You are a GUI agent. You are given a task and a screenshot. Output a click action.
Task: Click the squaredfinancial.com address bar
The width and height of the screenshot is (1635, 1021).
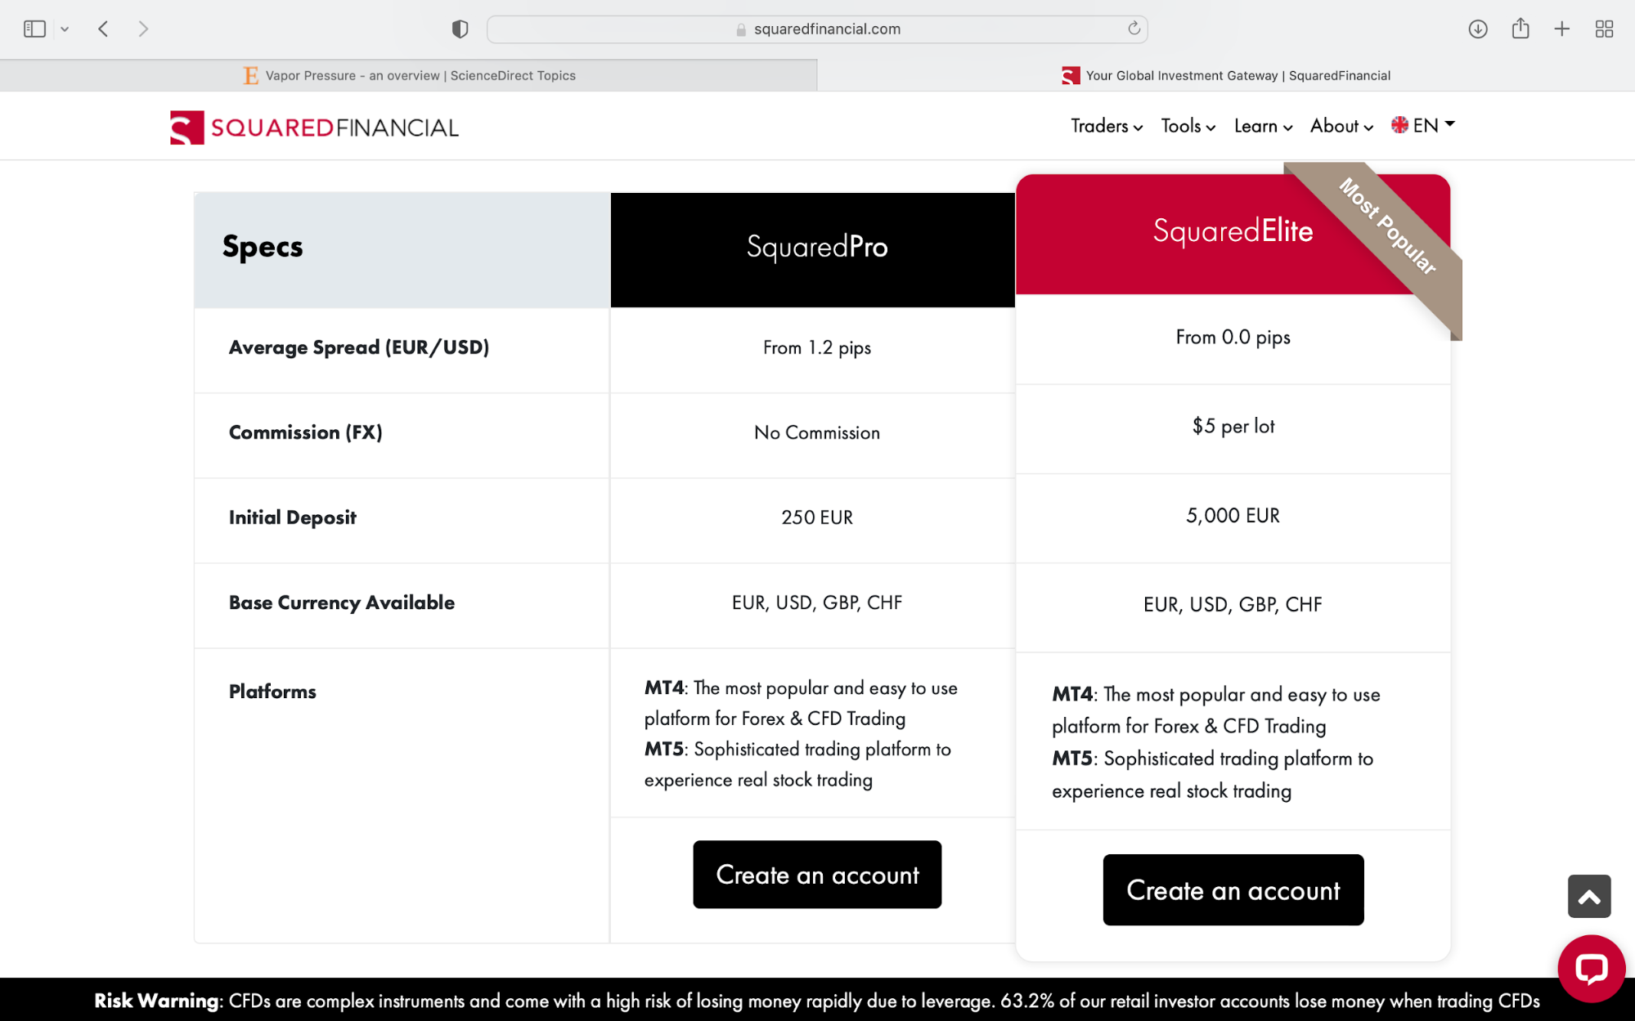tap(817, 29)
